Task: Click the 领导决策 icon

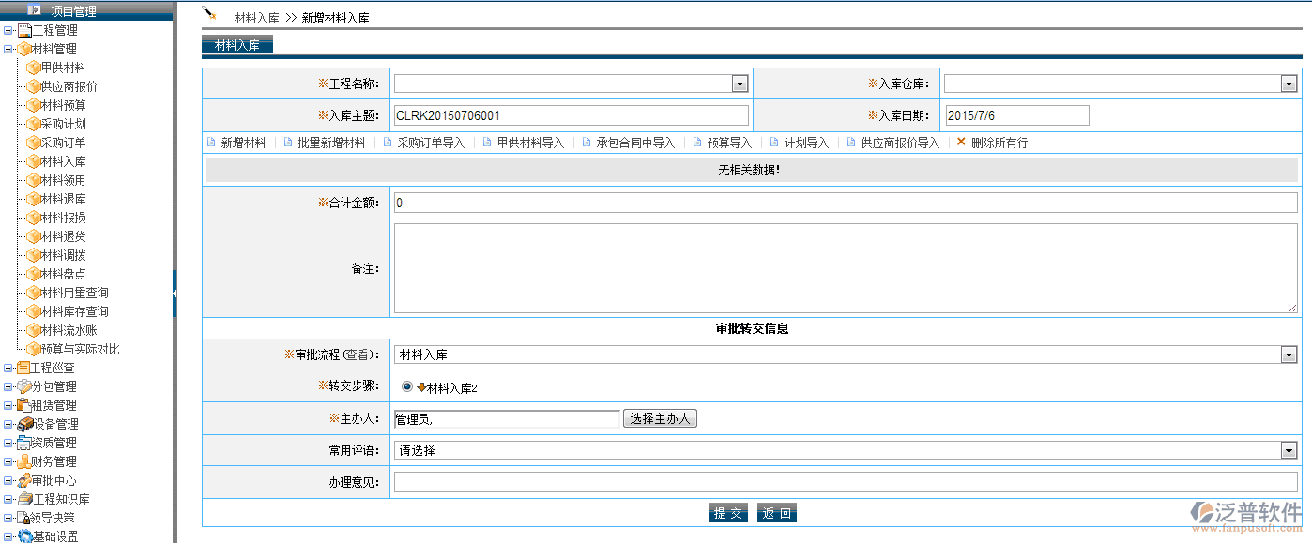Action: (x=24, y=518)
